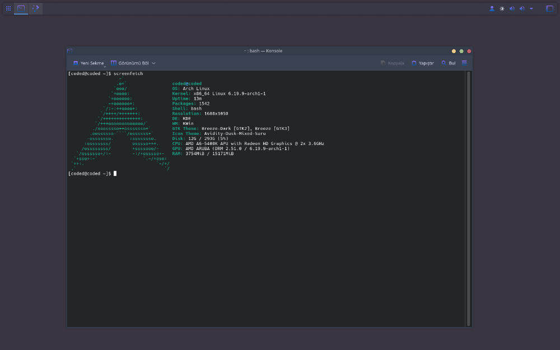Open the brightness tray icon
The image size is (560, 350).
pos(502,8)
